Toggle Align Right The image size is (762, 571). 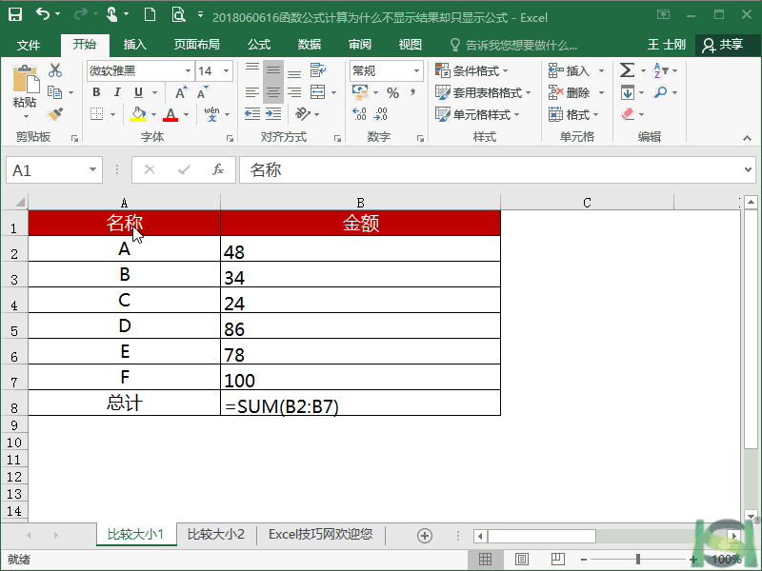tap(294, 92)
